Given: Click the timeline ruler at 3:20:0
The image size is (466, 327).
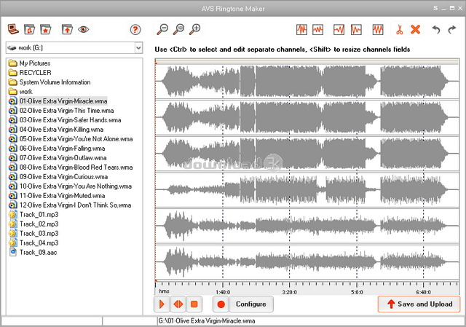Looking at the screenshot, I should (290, 292).
